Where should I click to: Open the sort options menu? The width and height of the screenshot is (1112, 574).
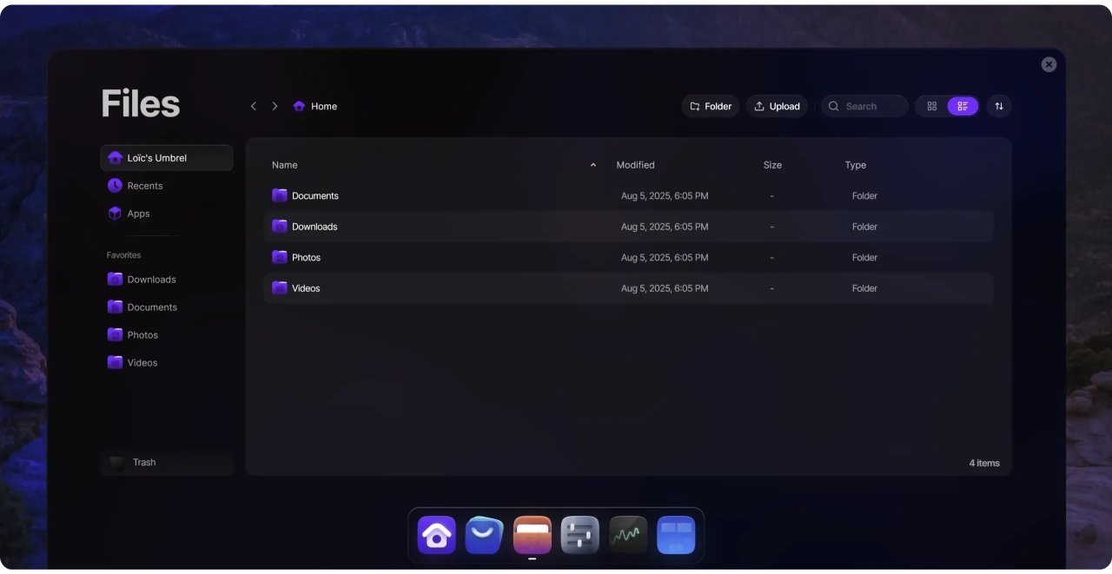(x=999, y=106)
